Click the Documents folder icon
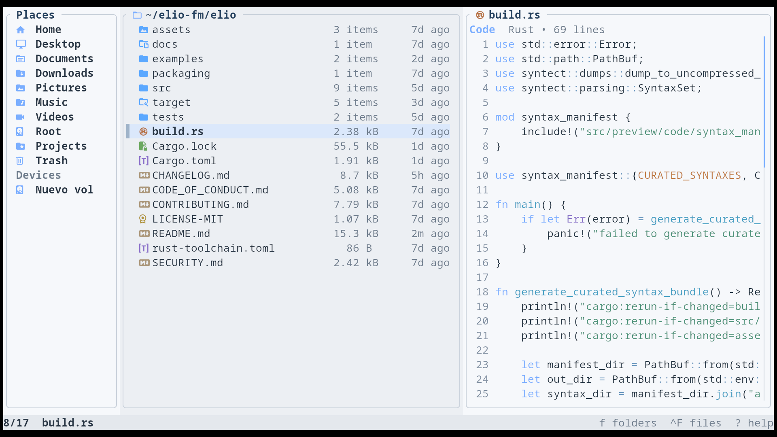 pos(21,59)
